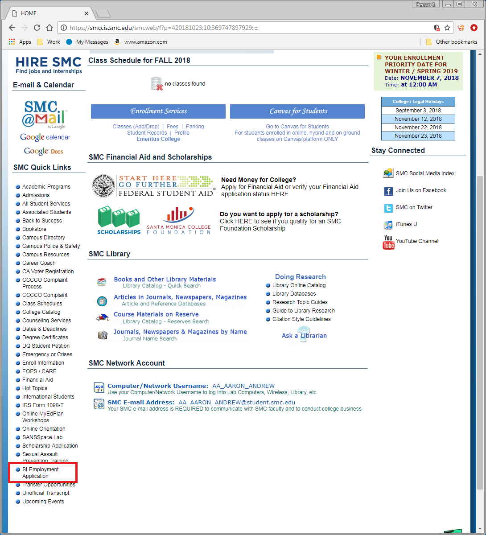Open a new browser tab

pos(103,13)
